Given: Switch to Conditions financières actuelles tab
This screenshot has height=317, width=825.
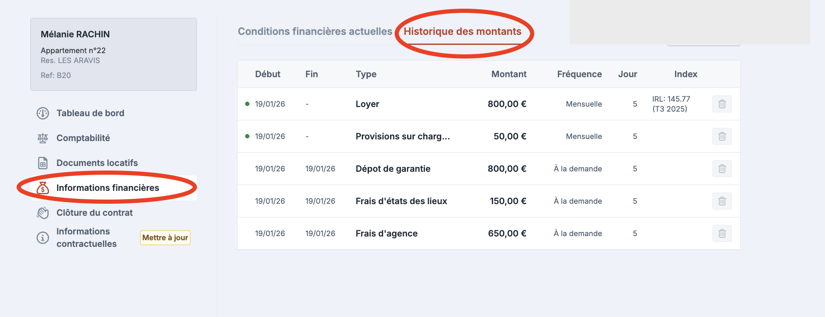Looking at the screenshot, I should tap(315, 32).
